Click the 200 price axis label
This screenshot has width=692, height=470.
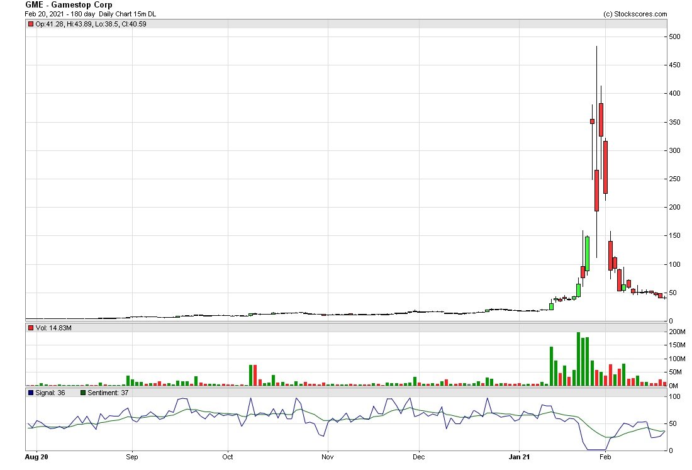(x=674, y=208)
